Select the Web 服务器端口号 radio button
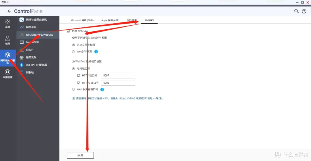The image size is (311, 161). pyautogui.click(x=73, y=89)
